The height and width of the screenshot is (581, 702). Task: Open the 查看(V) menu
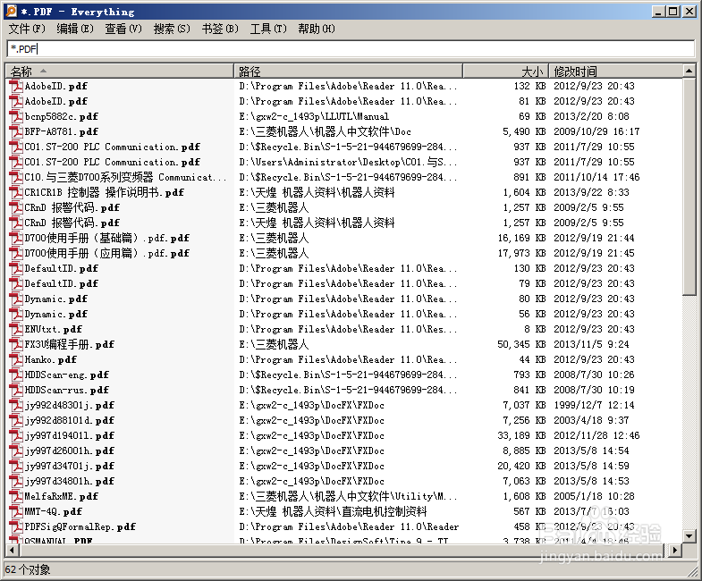[123, 29]
